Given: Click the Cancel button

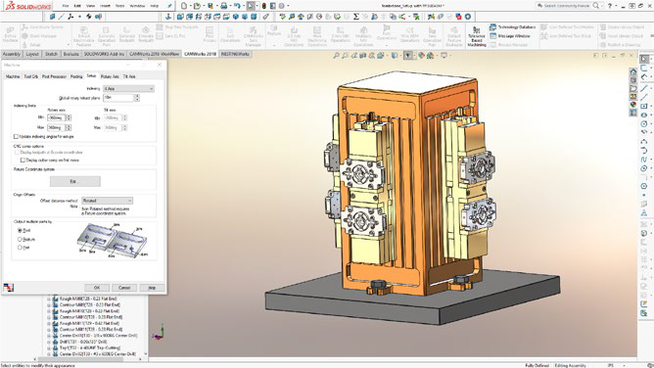Looking at the screenshot, I should tap(124, 288).
